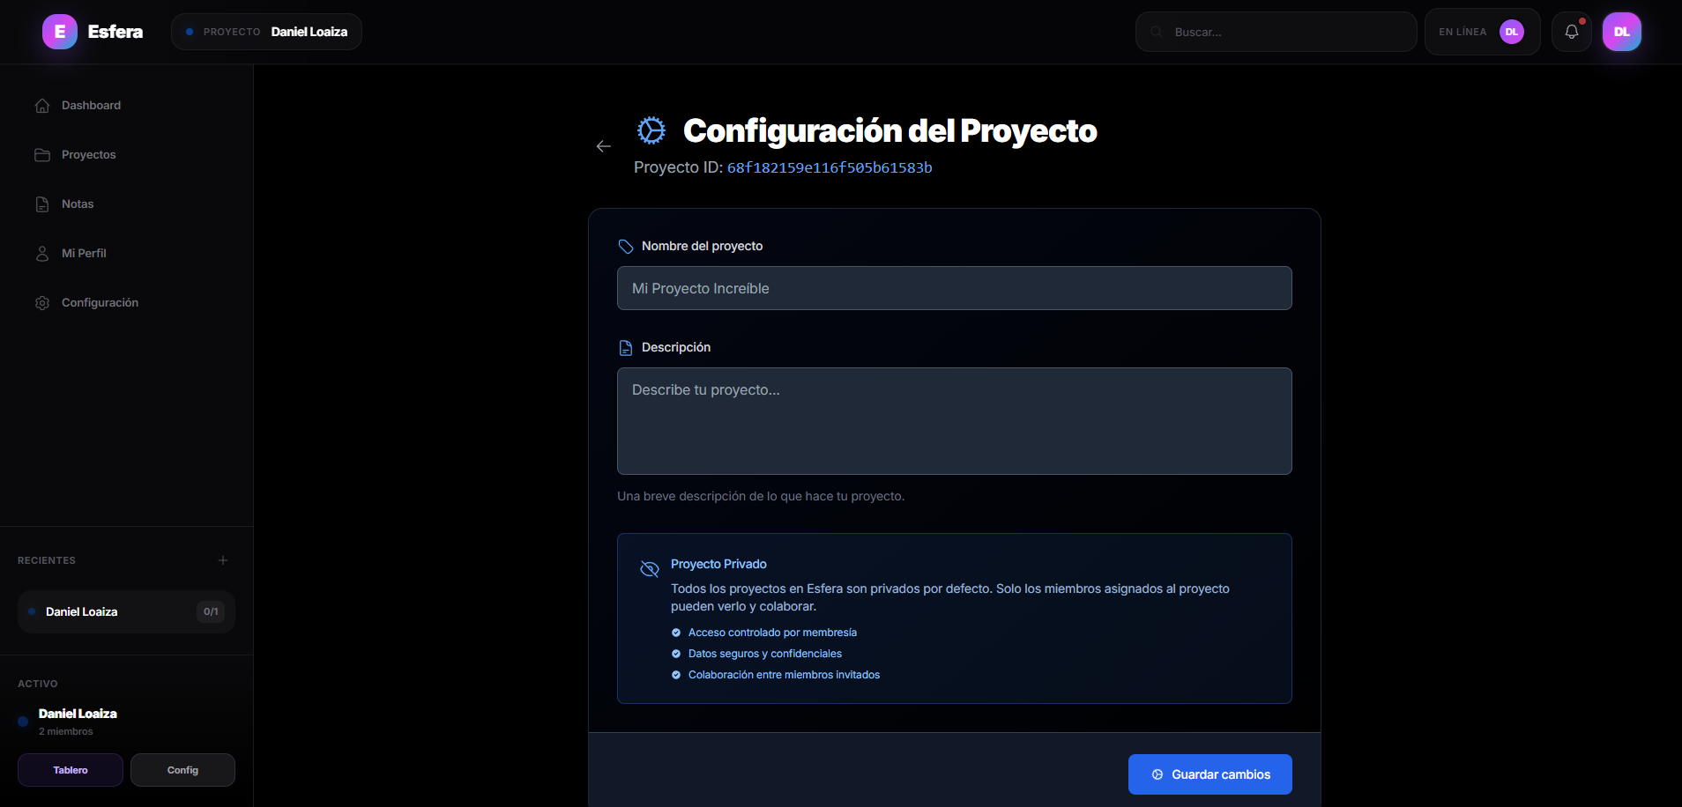This screenshot has height=807, width=1682.
Task: Open Notas from the sidebar
Action: click(41, 204)
